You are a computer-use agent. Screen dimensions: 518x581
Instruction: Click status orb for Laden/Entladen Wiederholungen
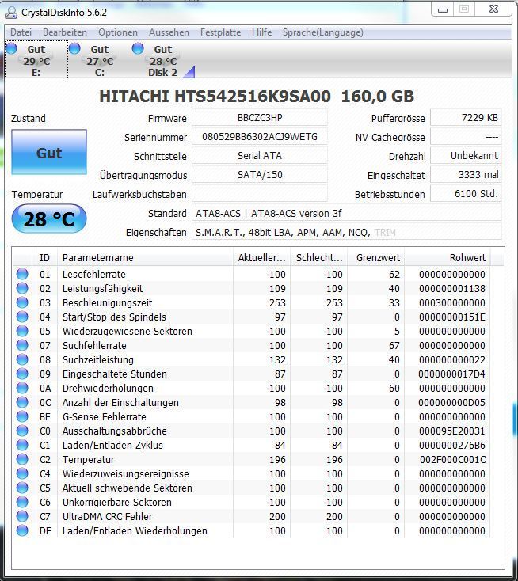tap(22, 530)
